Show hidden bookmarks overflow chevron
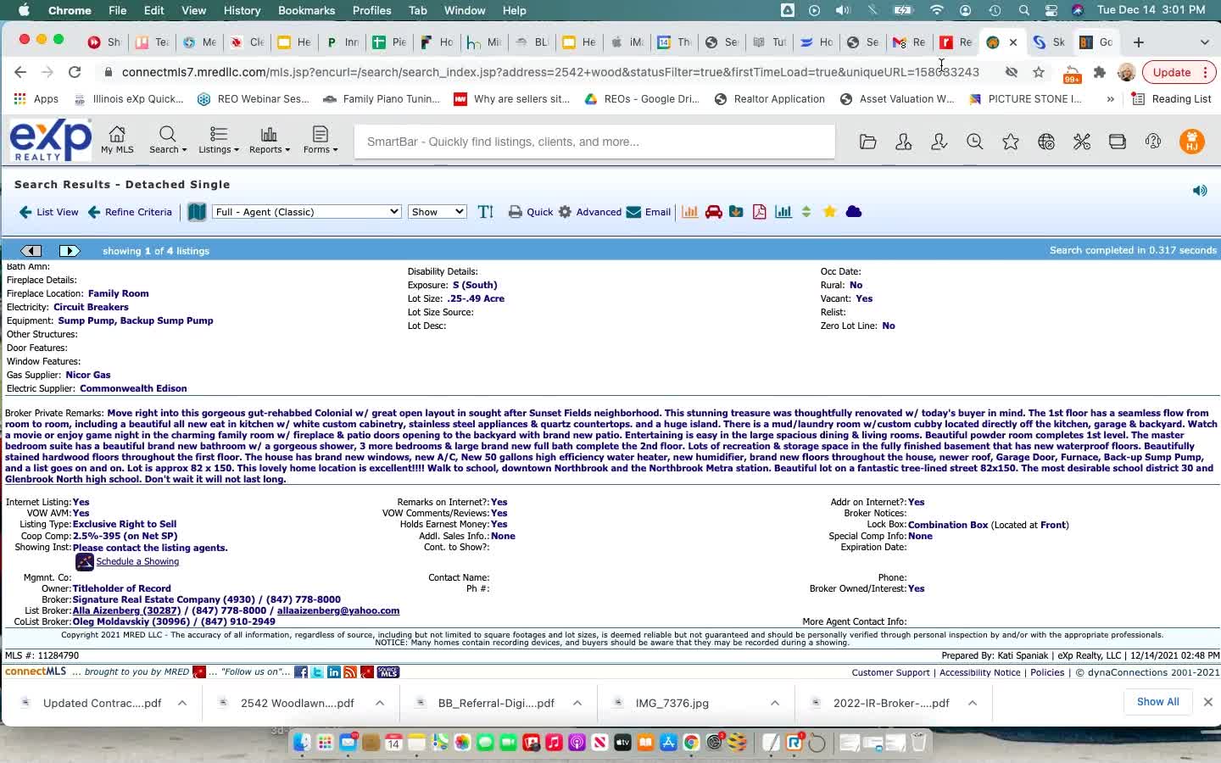Screen dimensions: 1221x763 (x=1110, y=99)
